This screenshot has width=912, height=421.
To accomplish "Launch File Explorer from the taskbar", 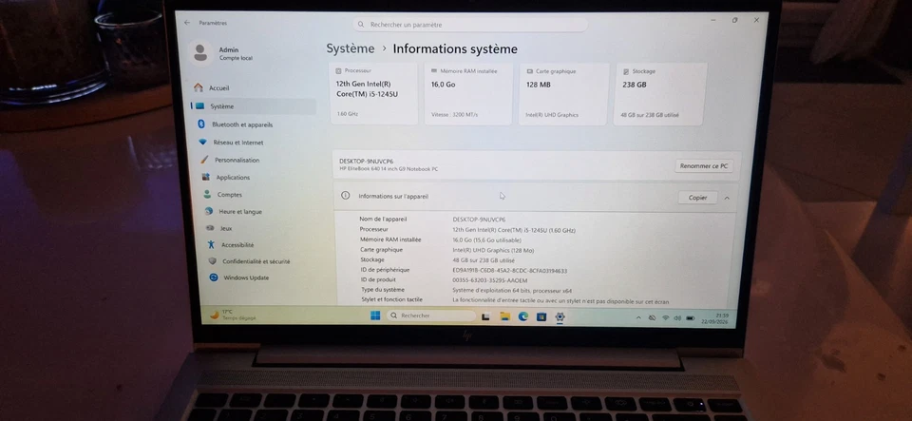I will [504, 316].
